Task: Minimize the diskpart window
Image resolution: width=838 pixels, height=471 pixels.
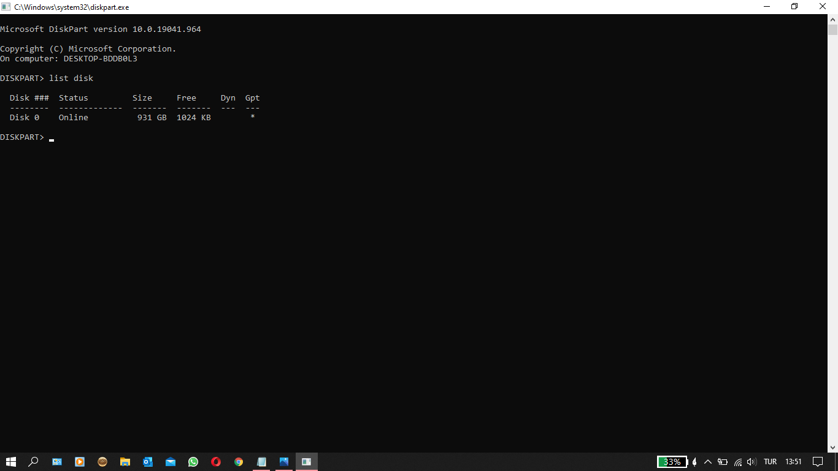Action: [x=767, y=7]
